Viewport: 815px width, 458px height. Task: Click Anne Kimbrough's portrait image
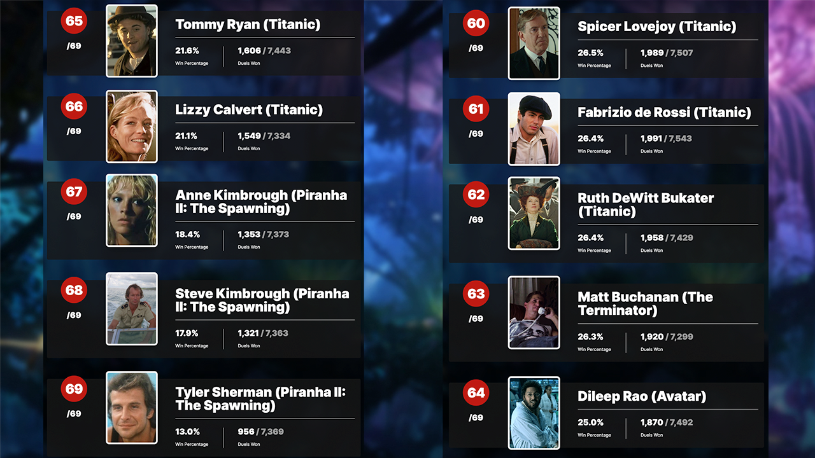[x=132, y=211]
